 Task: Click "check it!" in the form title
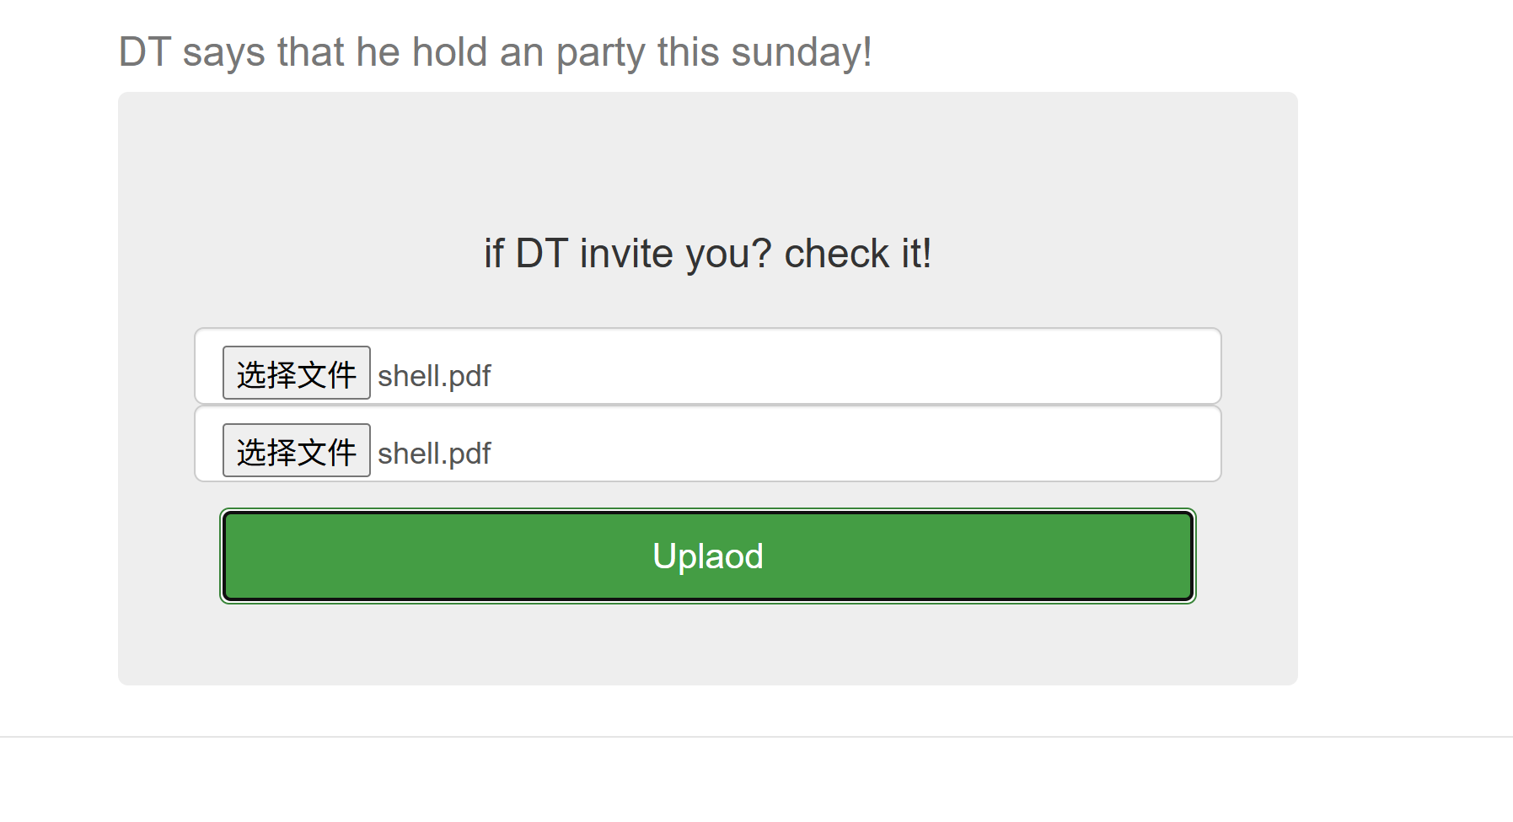(x=857, y=254)
